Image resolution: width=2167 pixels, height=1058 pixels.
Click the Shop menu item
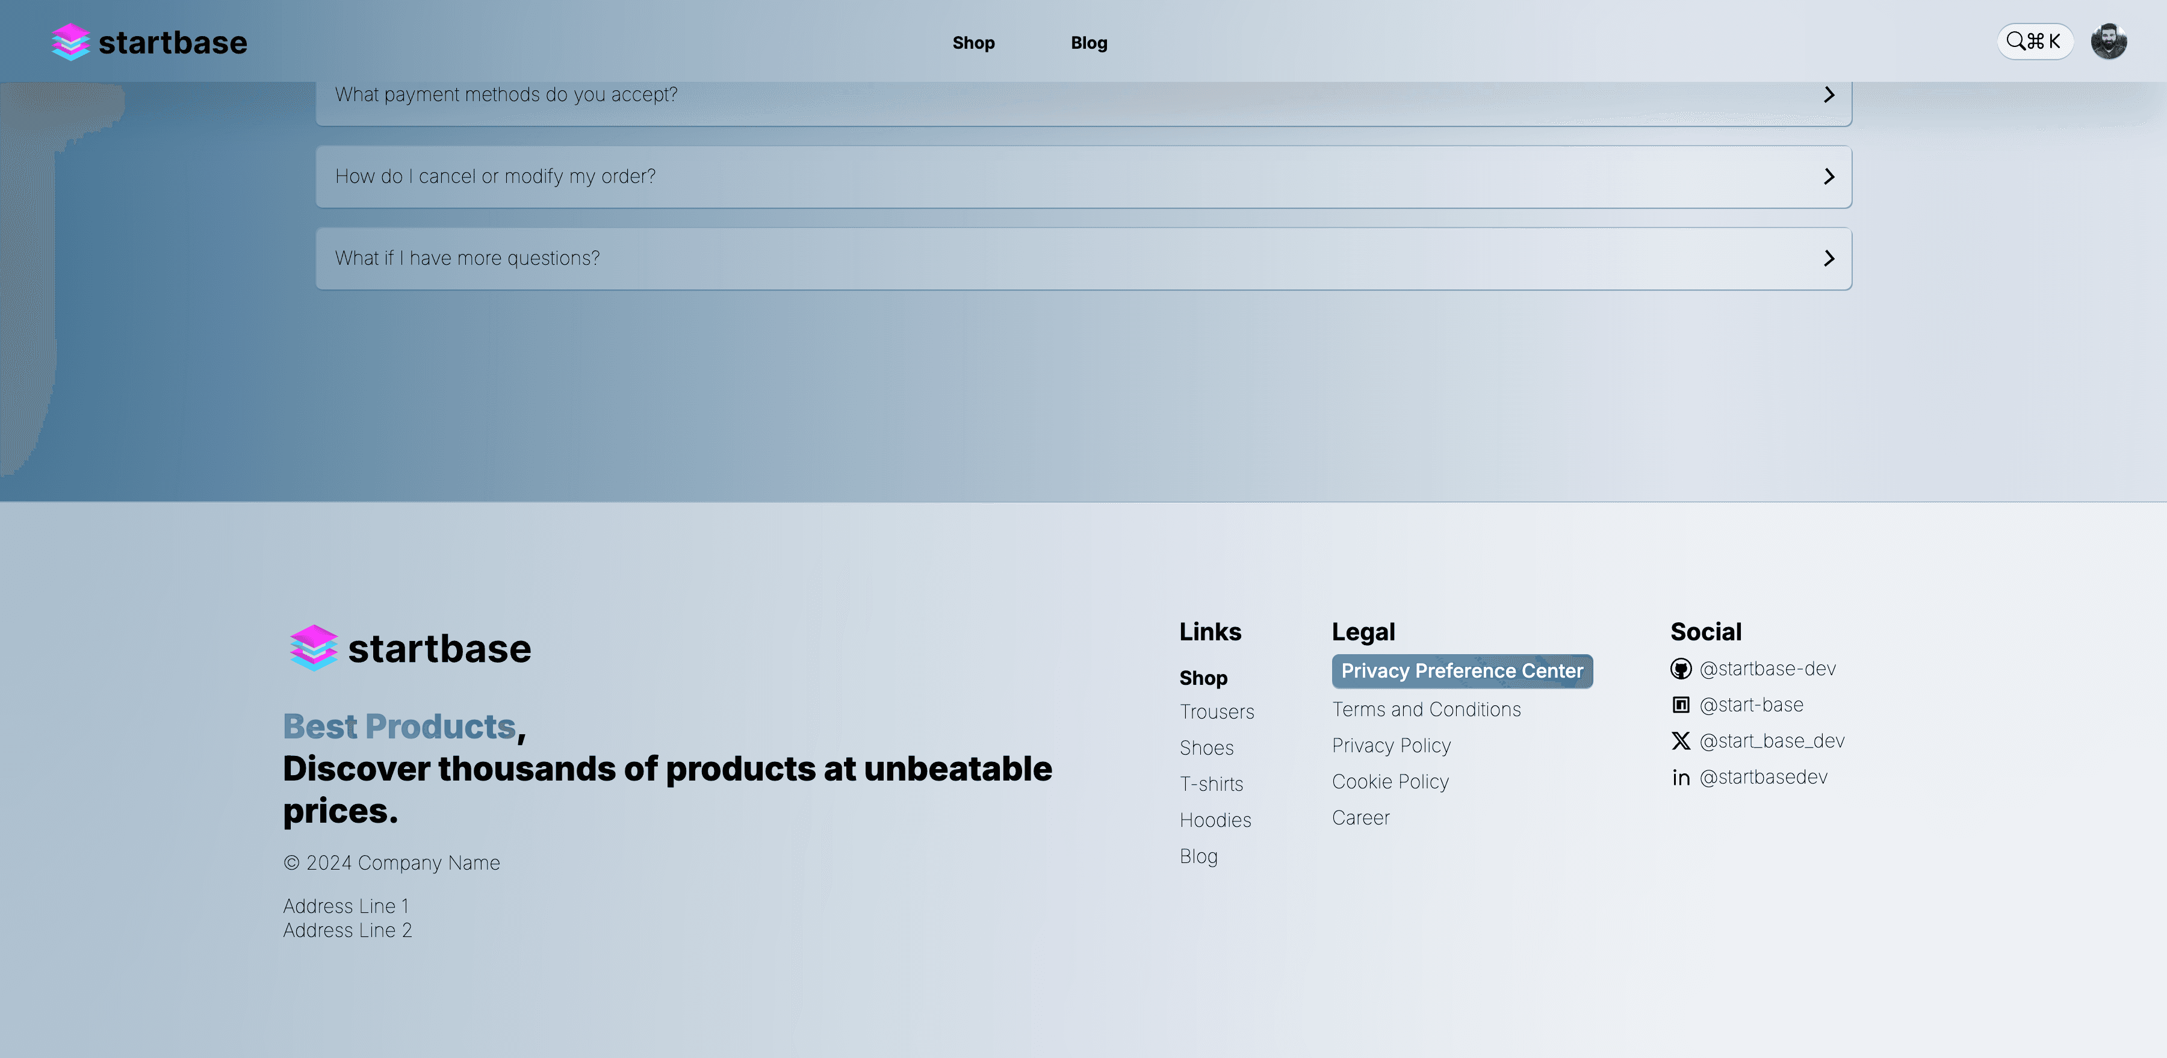[x=973, y=42]
